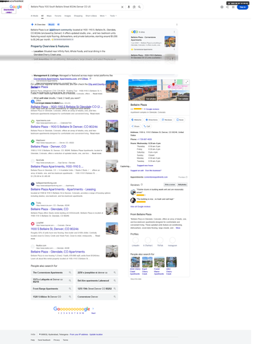Click the Reviews info icon
Screen dimensions: 254x344
(x=142, y=184)
